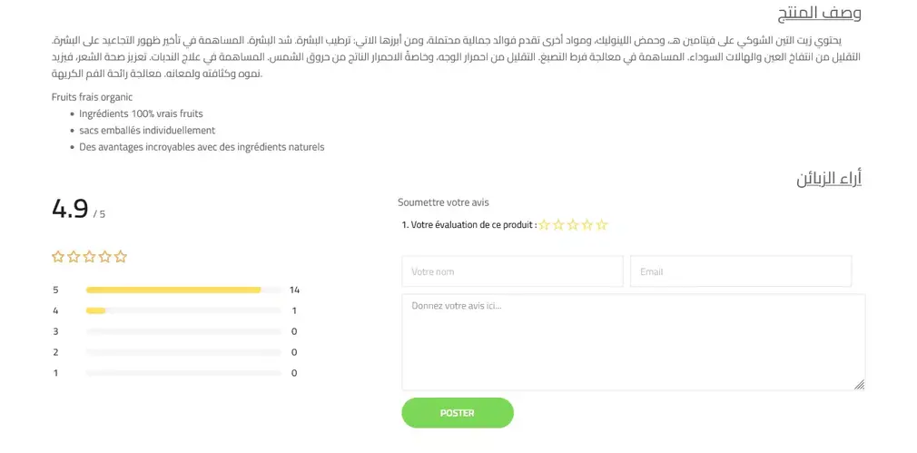Click the textarea resize handle corner
The width and height of the screenshot is (917, 453).
click(860, 385)
